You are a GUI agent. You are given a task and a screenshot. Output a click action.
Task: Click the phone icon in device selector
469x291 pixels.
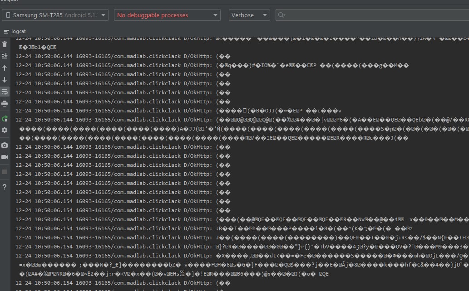[x=8, y=15]
